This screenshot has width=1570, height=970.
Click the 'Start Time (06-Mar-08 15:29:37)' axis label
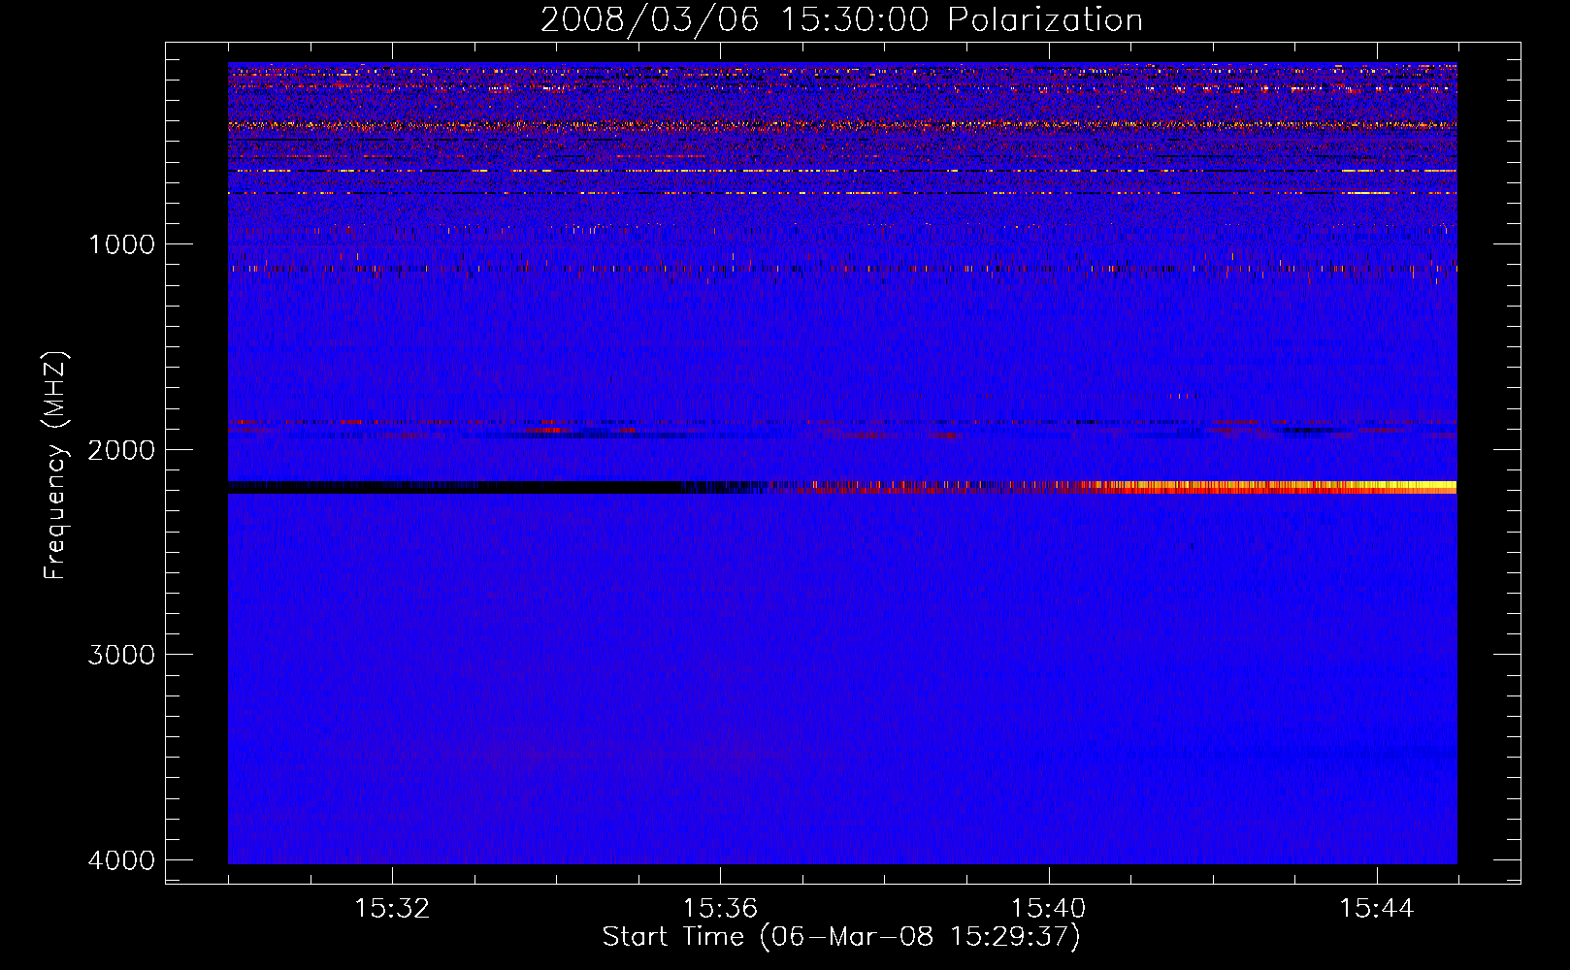(841, 937)
